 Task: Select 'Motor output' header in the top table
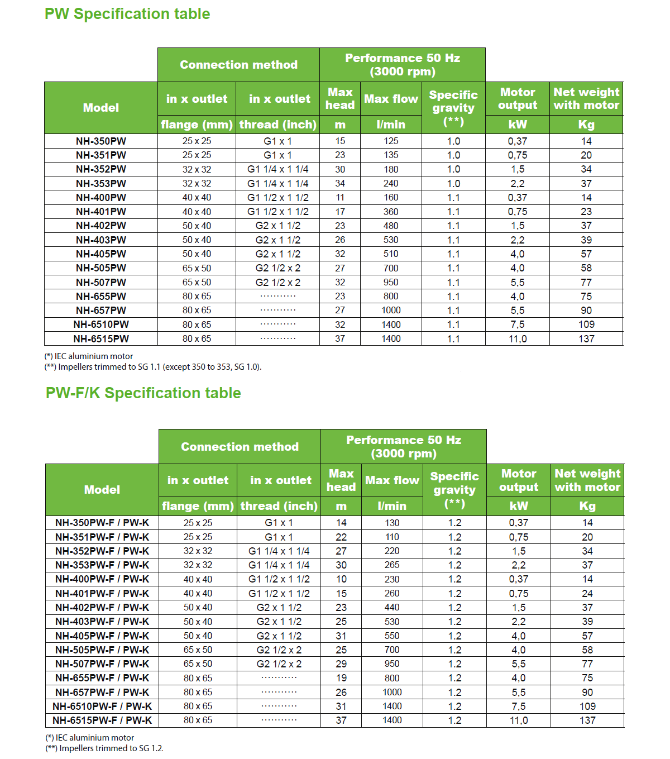pos(518,99)
